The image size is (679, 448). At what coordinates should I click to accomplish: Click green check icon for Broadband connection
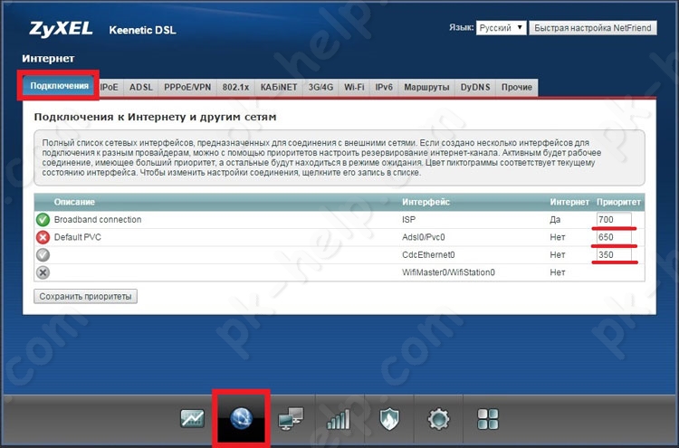pyautogui.click(x=43, y=220)
